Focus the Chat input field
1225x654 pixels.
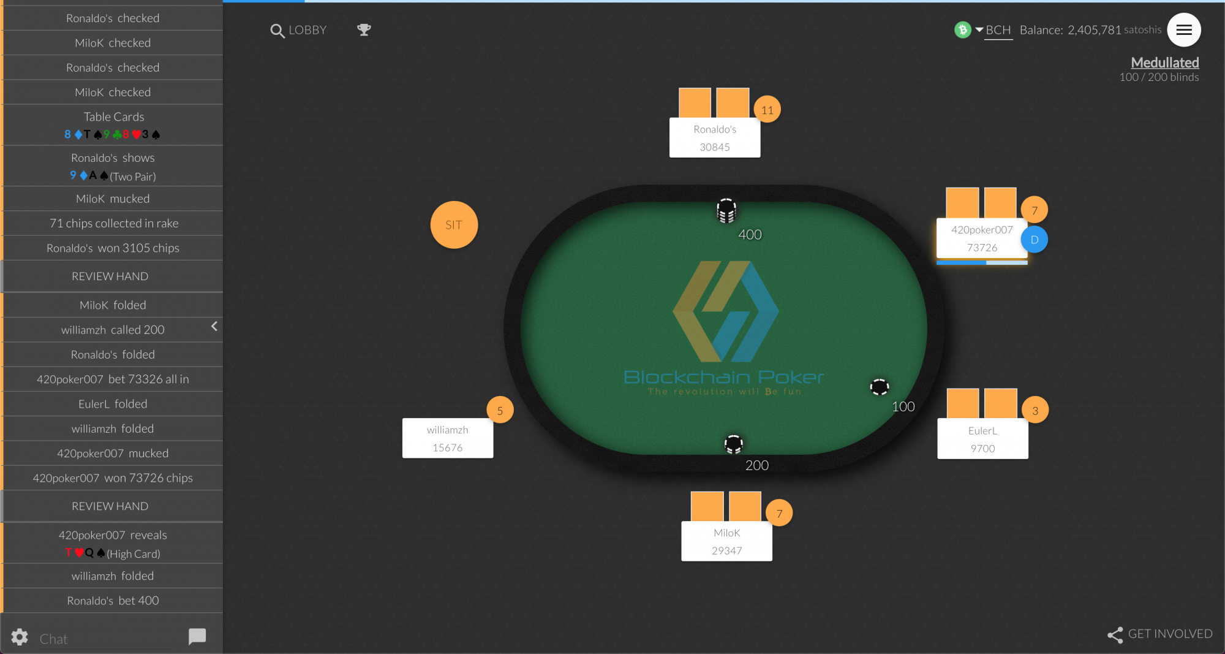[106, 639]
